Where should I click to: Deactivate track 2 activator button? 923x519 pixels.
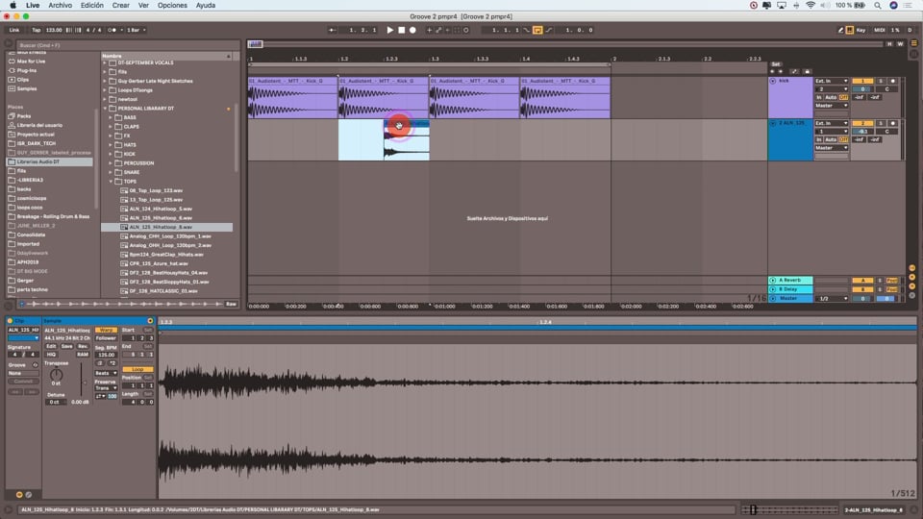[862, 124]
